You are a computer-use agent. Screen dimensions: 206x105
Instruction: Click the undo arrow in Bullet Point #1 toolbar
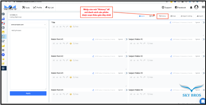(x=64, y=43)
